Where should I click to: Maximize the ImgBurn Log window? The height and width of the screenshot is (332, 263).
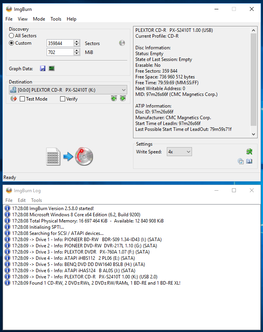pos(234,190)
